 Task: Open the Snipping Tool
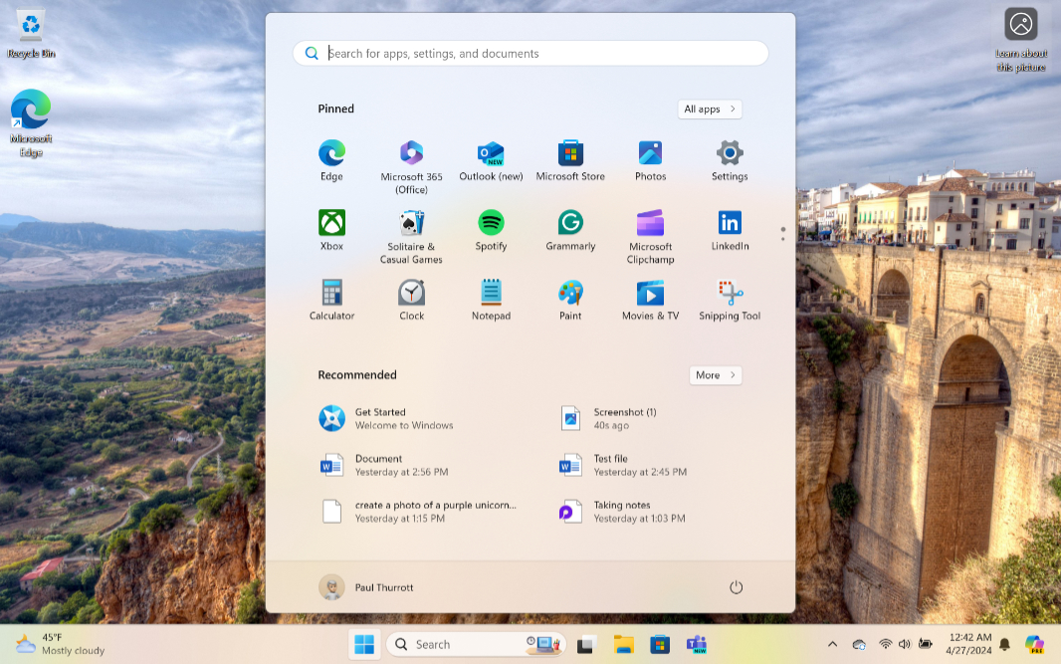[730, 292]
